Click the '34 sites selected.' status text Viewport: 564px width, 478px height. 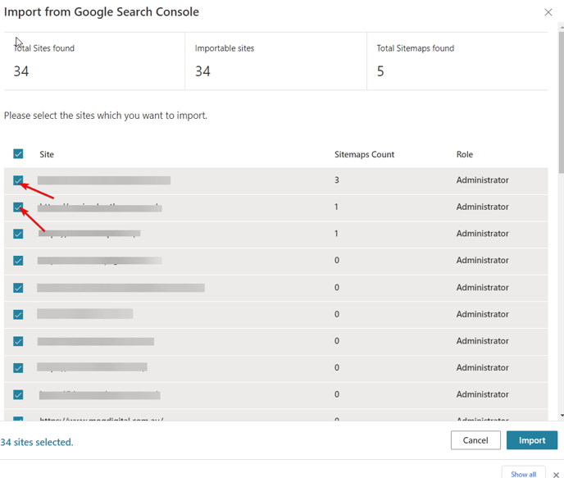(37, 442)
